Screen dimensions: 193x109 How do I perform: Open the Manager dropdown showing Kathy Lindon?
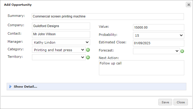(61, 42)
